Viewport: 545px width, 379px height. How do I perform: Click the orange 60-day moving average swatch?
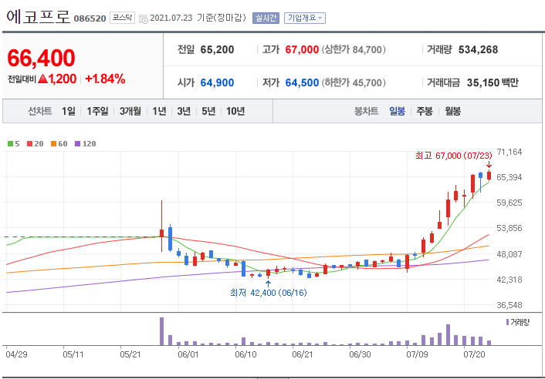pos(53,143)
